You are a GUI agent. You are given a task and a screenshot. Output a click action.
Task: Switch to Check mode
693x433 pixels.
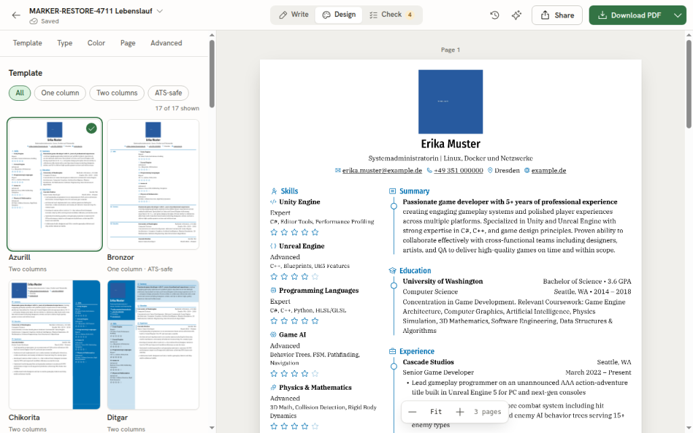click(x=391, y=15)
